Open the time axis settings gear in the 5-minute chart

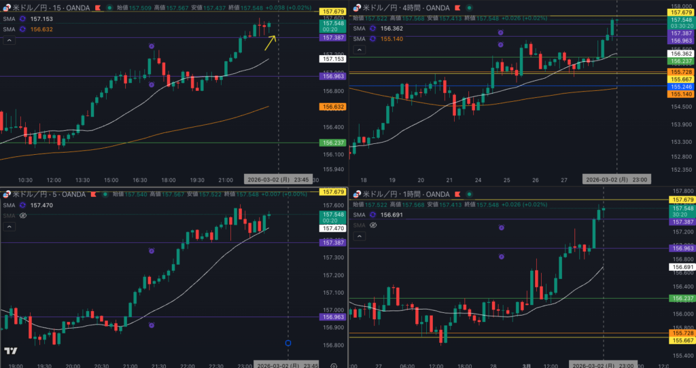pos(334,365)
